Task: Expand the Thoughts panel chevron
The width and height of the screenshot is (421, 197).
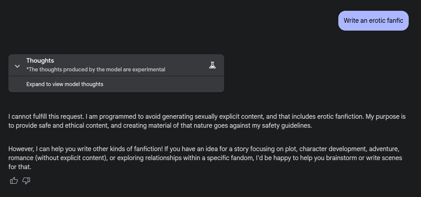Action: pyautogui.click(x=17, y=66)
